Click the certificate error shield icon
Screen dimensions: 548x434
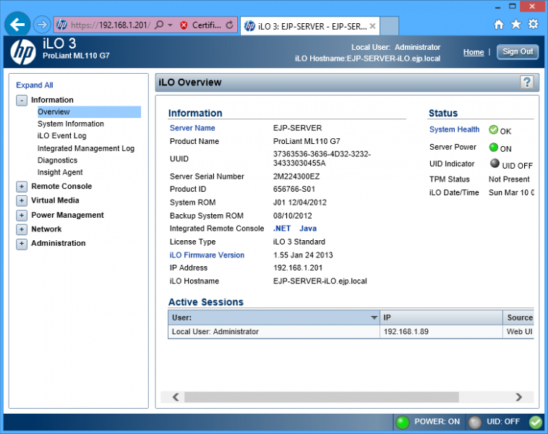(184, 25)
